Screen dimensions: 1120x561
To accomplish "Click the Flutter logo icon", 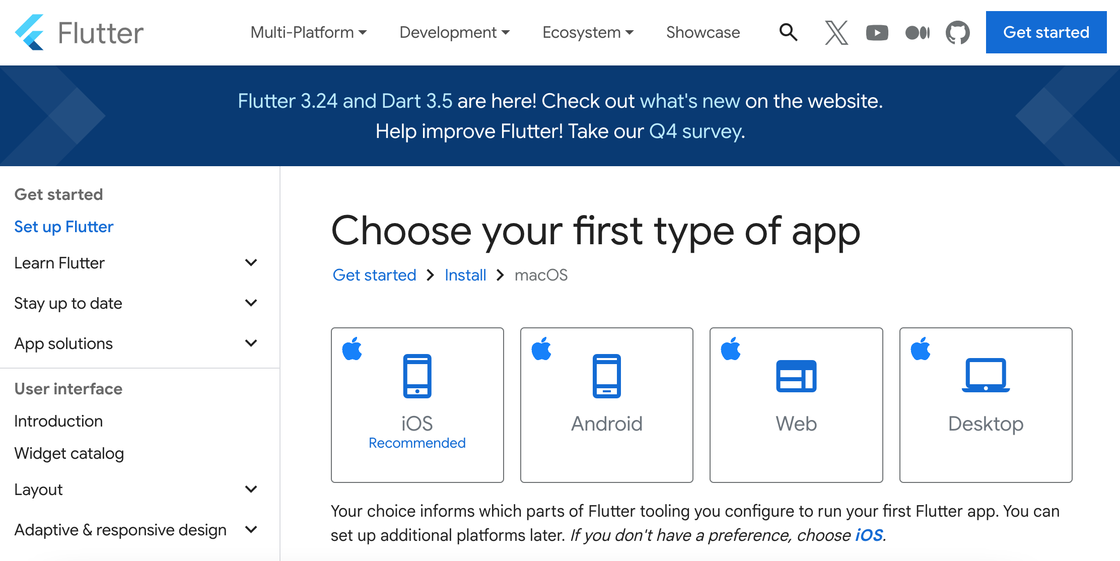I will tap(30, 33).
